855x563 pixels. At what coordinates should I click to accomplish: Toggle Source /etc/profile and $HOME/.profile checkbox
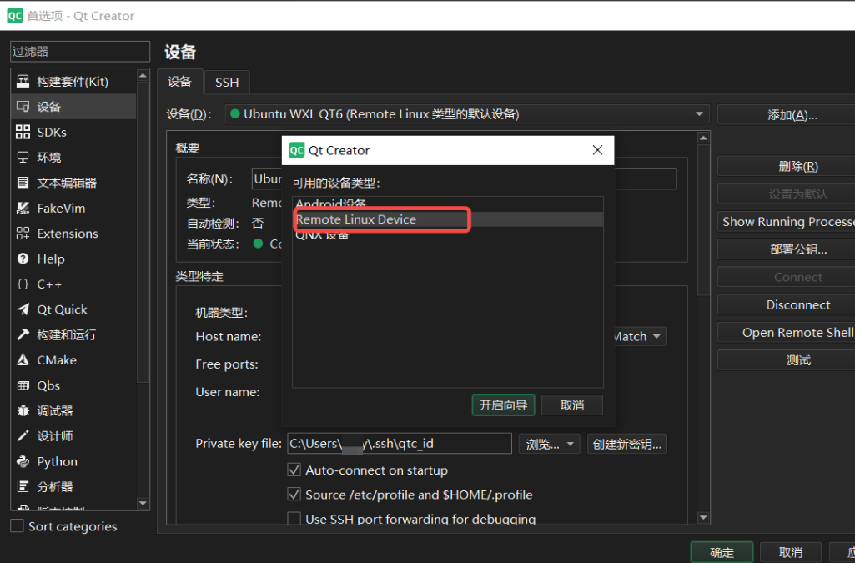tap(294, 495)
